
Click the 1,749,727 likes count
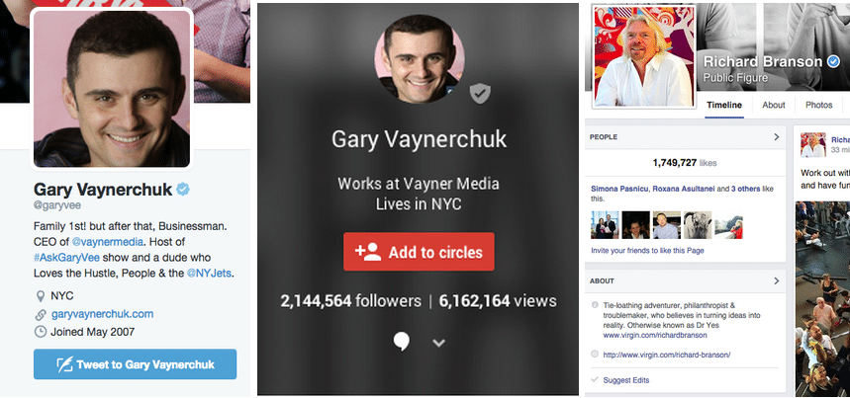click(685, 163)
